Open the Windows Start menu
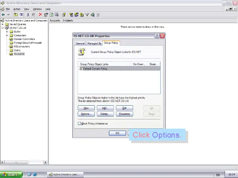 click(x=11, y=174)
